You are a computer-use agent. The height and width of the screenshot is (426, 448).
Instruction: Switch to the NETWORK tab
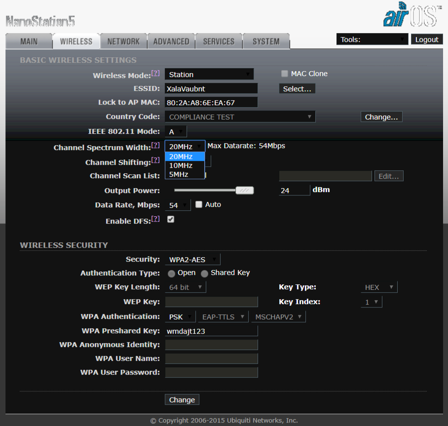click(123, 41)
